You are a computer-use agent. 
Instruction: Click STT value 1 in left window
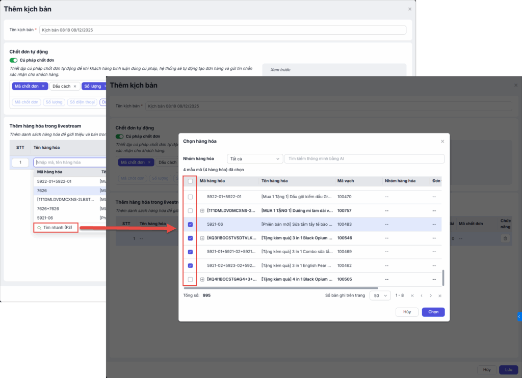click(x=20, y=163)
